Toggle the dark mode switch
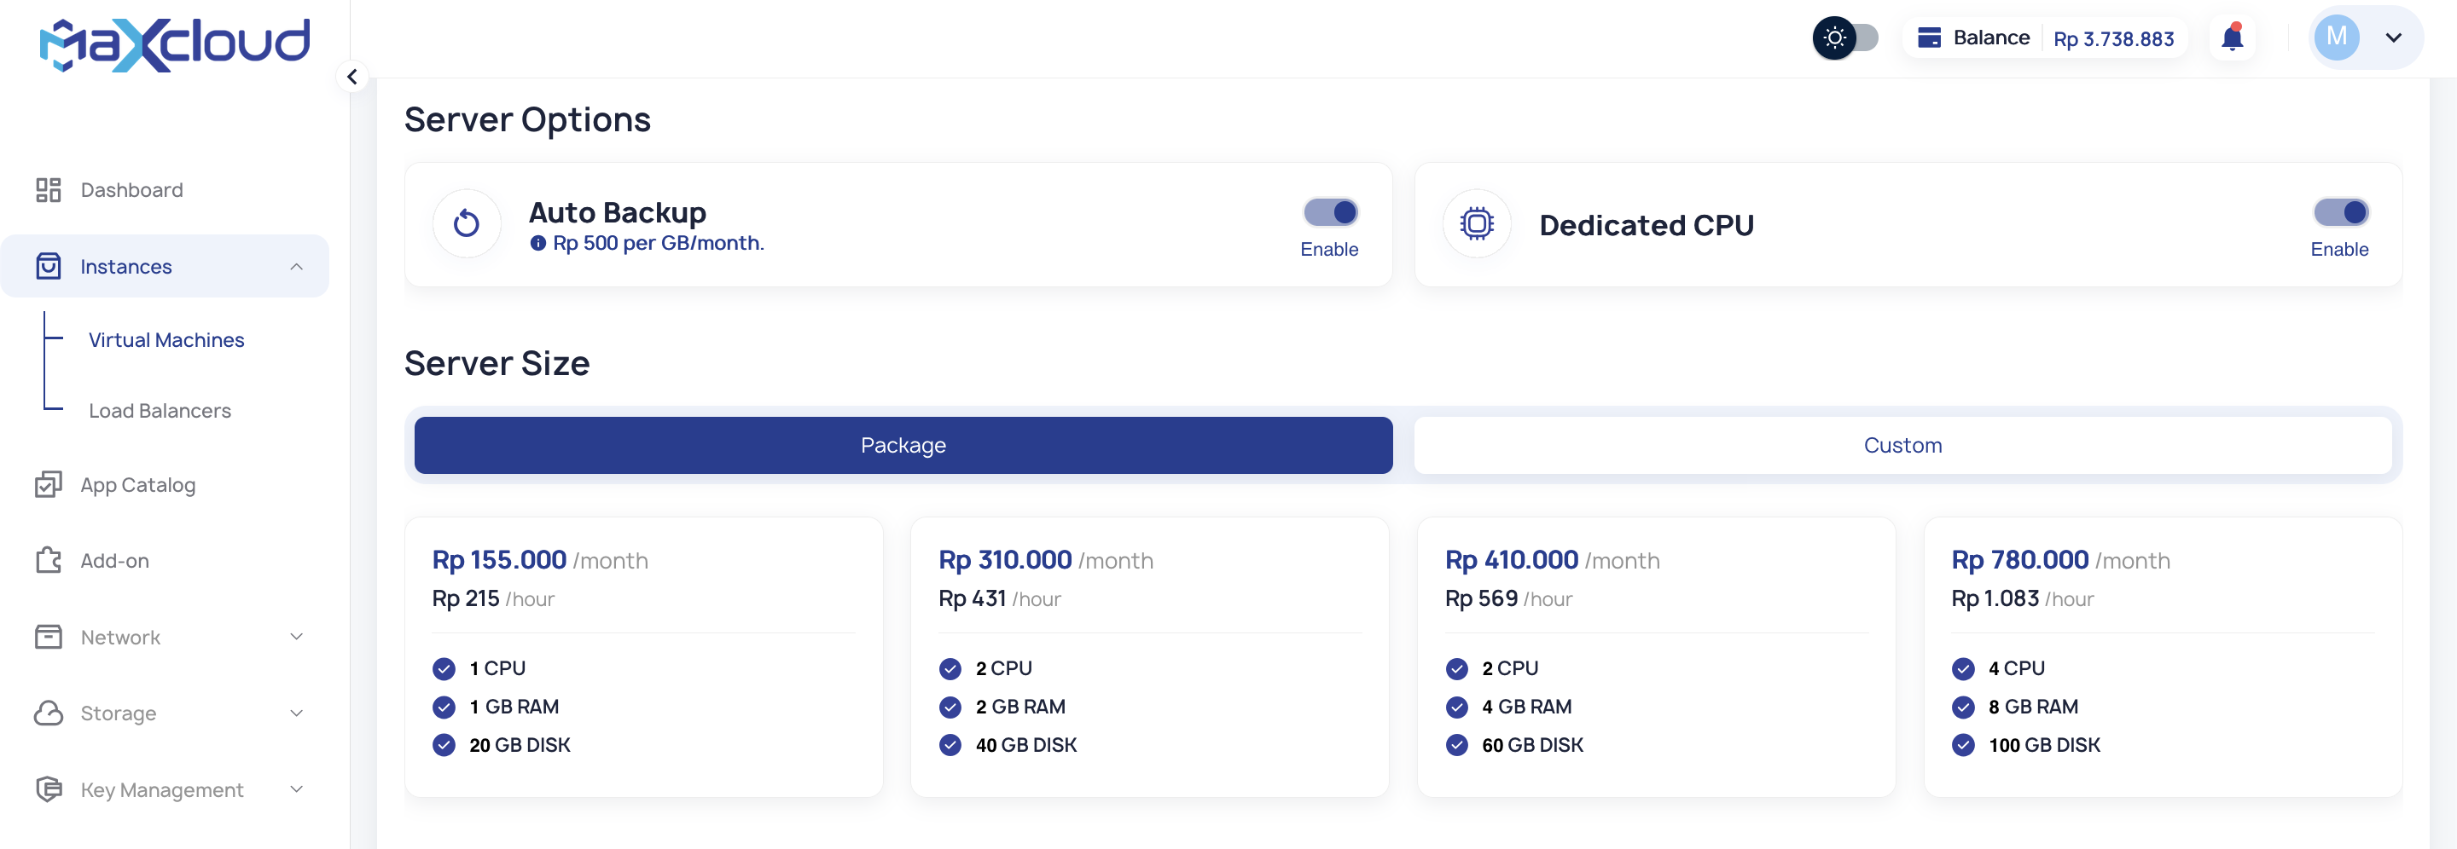This screenshot has height=849, width=2457. [x=1845, y=38]
